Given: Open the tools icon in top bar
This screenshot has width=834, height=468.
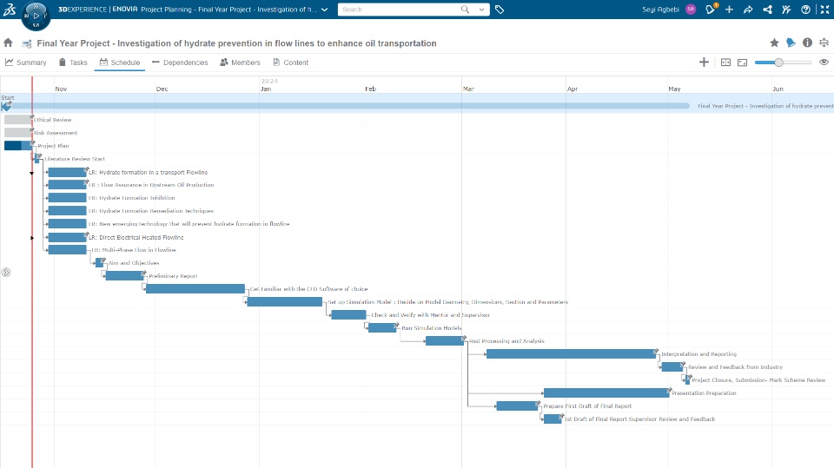Looking at the screenshot, I should 786,10.
